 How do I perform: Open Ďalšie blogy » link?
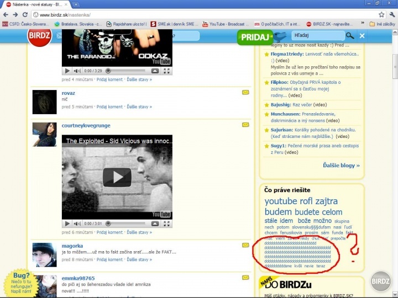pos(341,166)
